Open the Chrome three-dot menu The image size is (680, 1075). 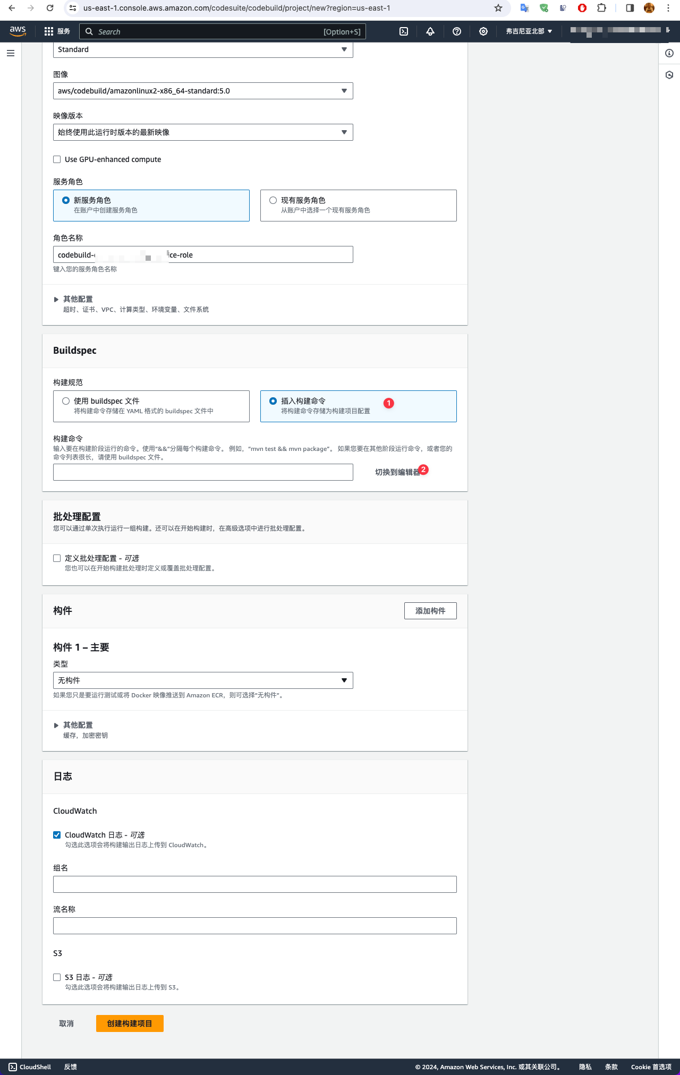click(x=668, y=8)
